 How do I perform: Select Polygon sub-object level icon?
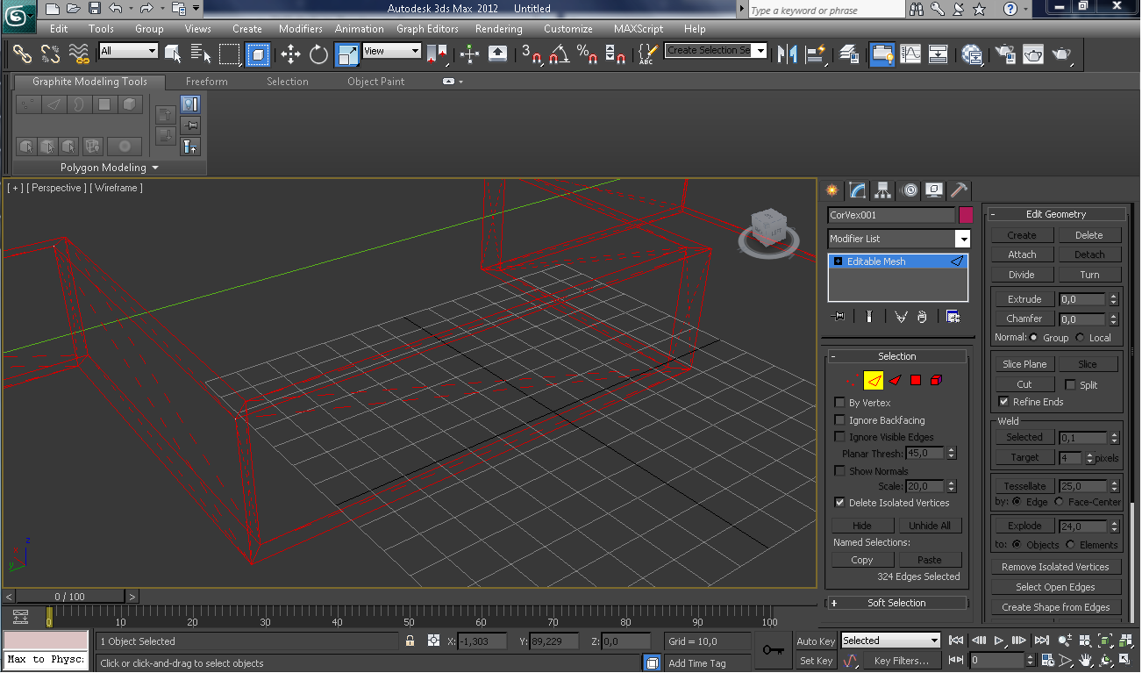click(916, 380)
